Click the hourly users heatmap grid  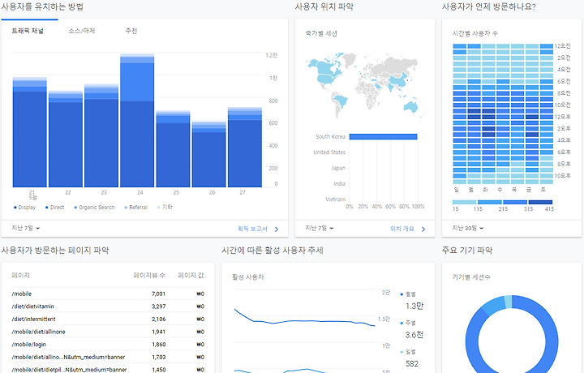tap(503, 114)
